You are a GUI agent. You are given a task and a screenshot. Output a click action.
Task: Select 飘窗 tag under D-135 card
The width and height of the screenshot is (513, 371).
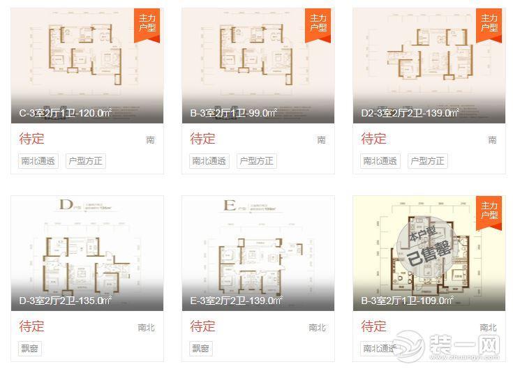[x=30, y=349]
